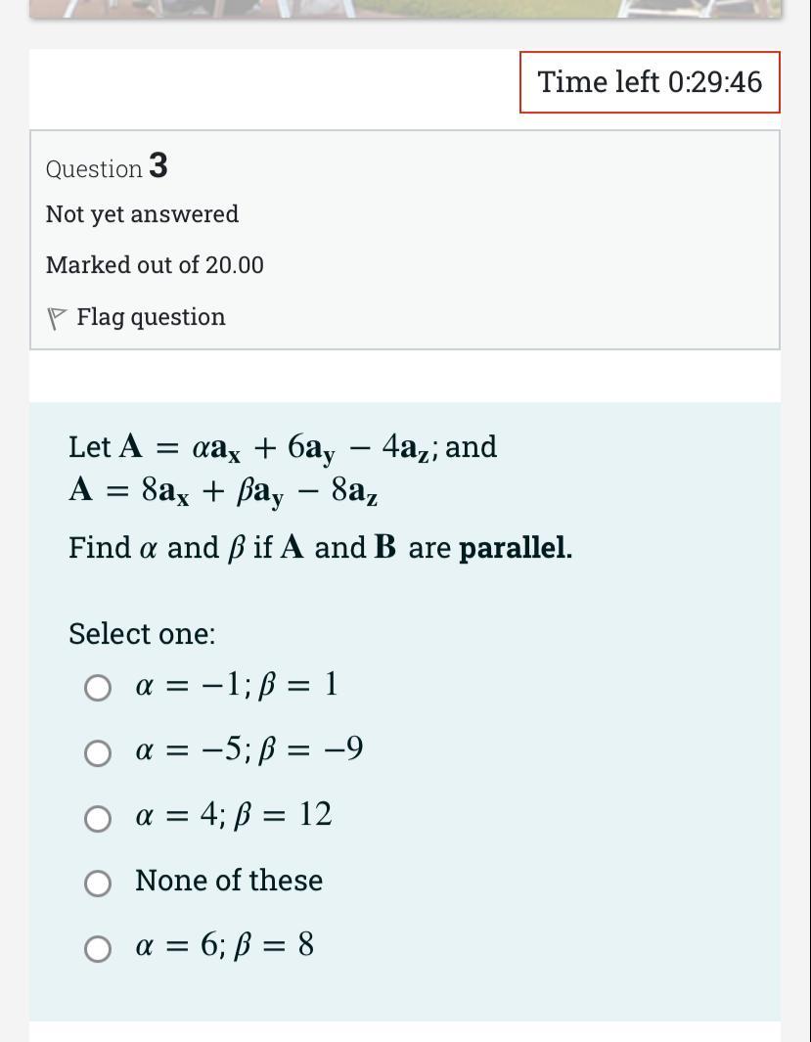Select answer α = −1; β = 1
Screen dimensions: 811x1042
(x=235, y=687)
